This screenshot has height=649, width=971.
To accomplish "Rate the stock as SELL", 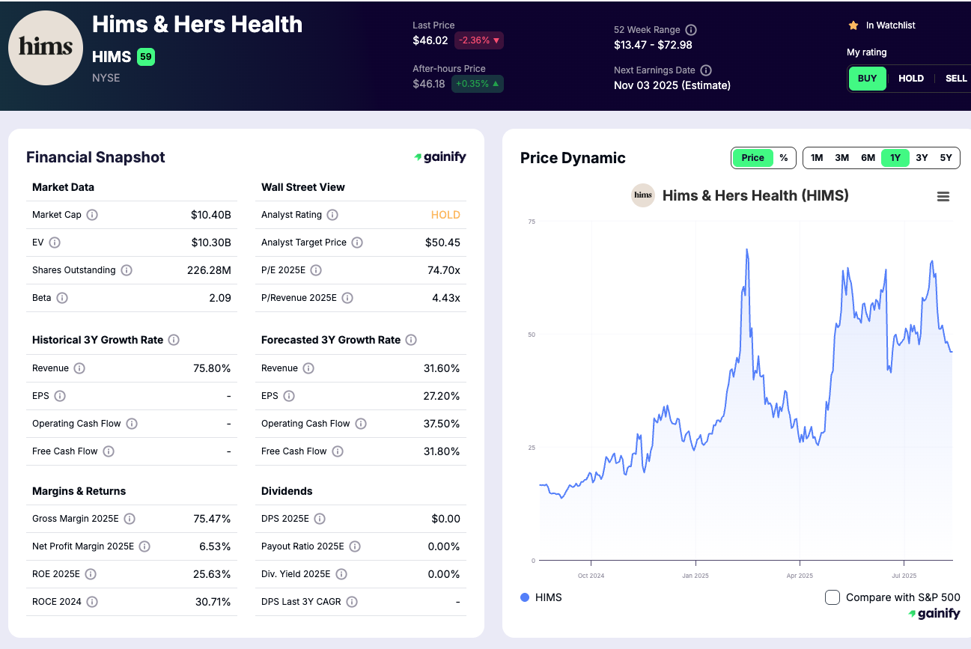I will coord(956,79).
